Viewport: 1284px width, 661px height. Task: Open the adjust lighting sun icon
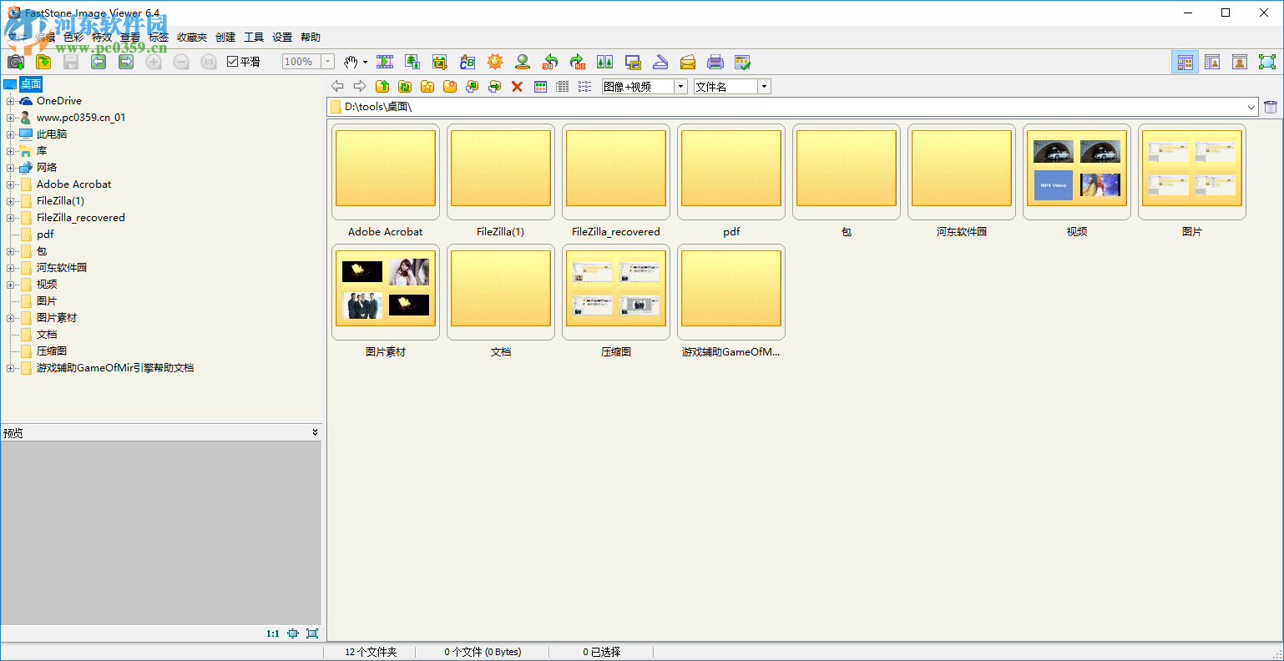(495, 62)
